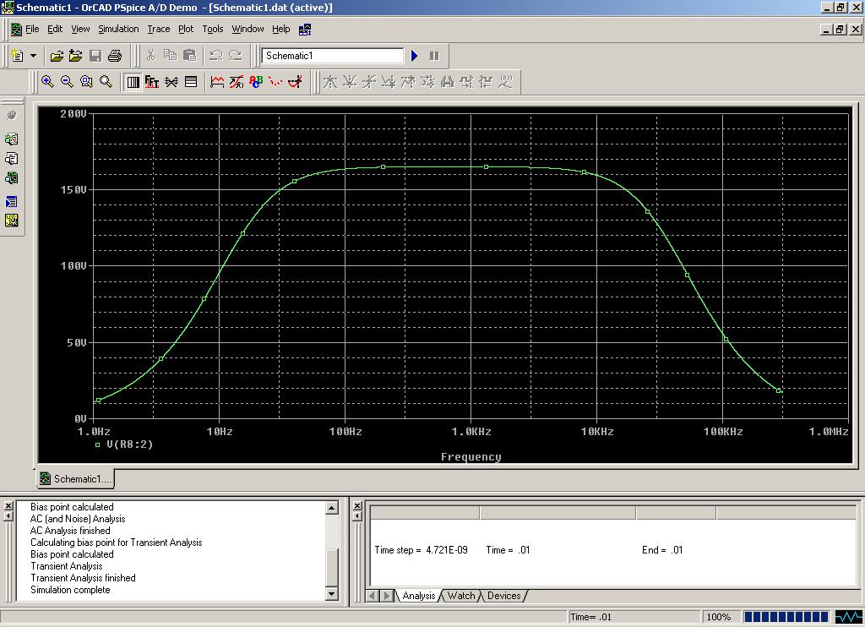
Task: Click the Evaluate Goal Function icon
Action: click(x=237, y=82)
